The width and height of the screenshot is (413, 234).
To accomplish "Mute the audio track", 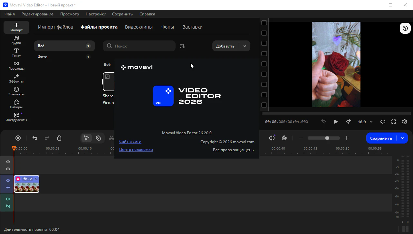I will click(x=8, y=199).
